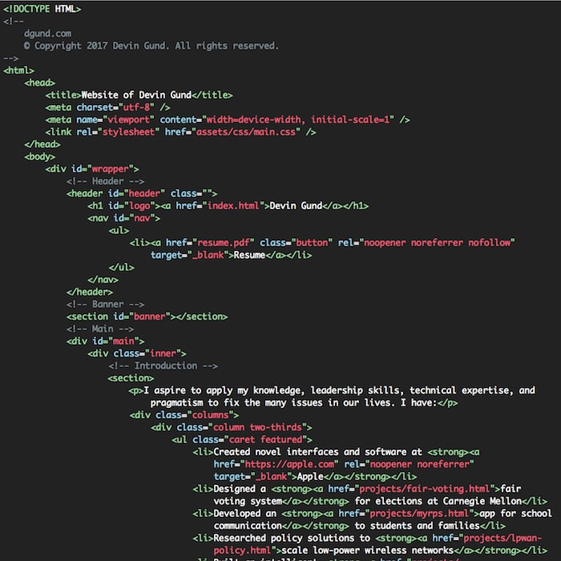
Task: Click the dgund.com text in the comment
Action: point(47,34)
